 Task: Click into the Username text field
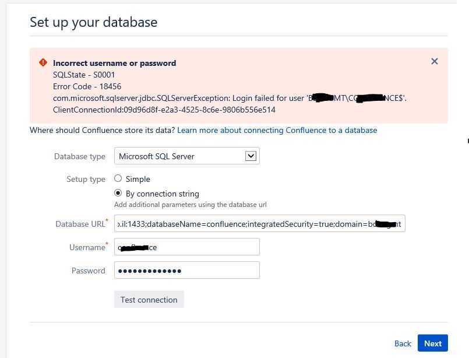click(186, 247)
